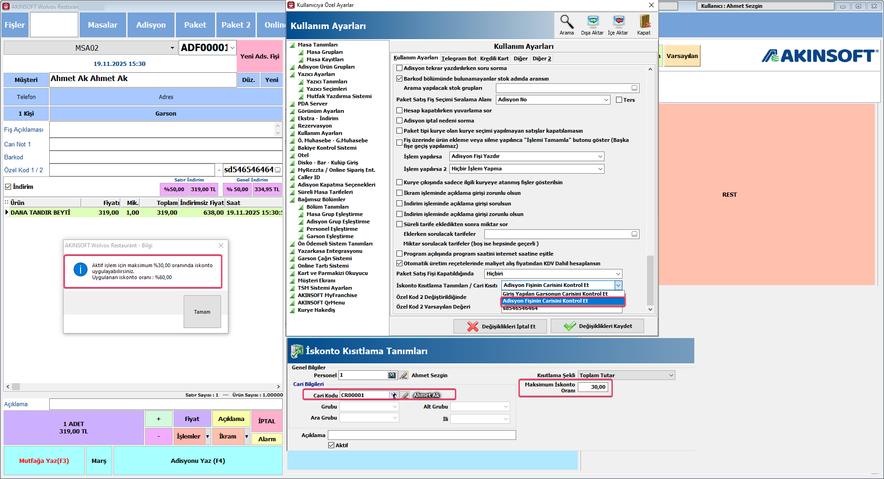Expand the İşlem yapılırsa dropdown

[600, 157]
